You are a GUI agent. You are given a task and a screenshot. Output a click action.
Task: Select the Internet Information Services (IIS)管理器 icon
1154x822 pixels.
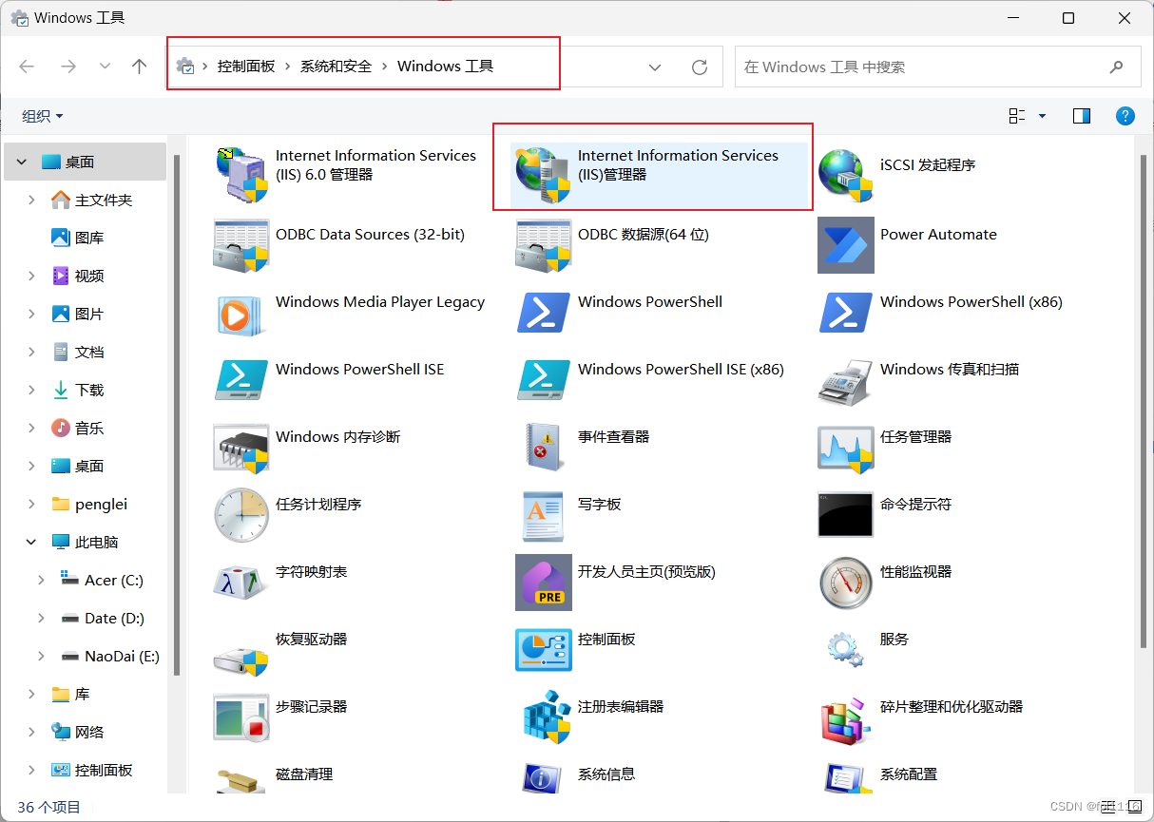point(544,175)
